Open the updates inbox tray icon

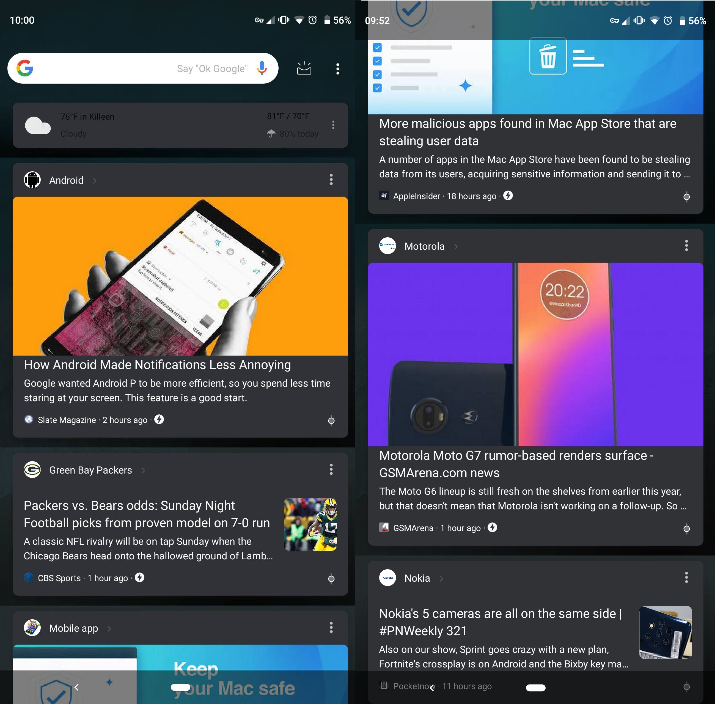[304, 68]
